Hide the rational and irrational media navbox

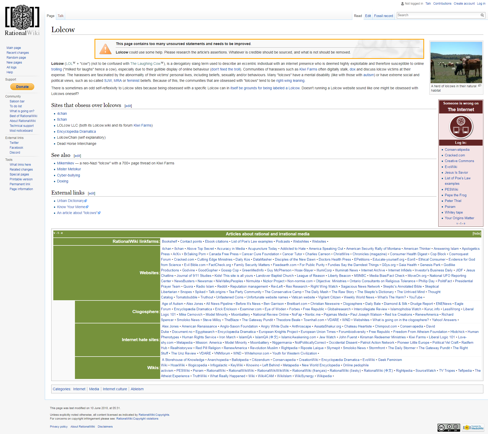click(476, 234)
